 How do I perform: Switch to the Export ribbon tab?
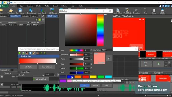tap(55, 6)
